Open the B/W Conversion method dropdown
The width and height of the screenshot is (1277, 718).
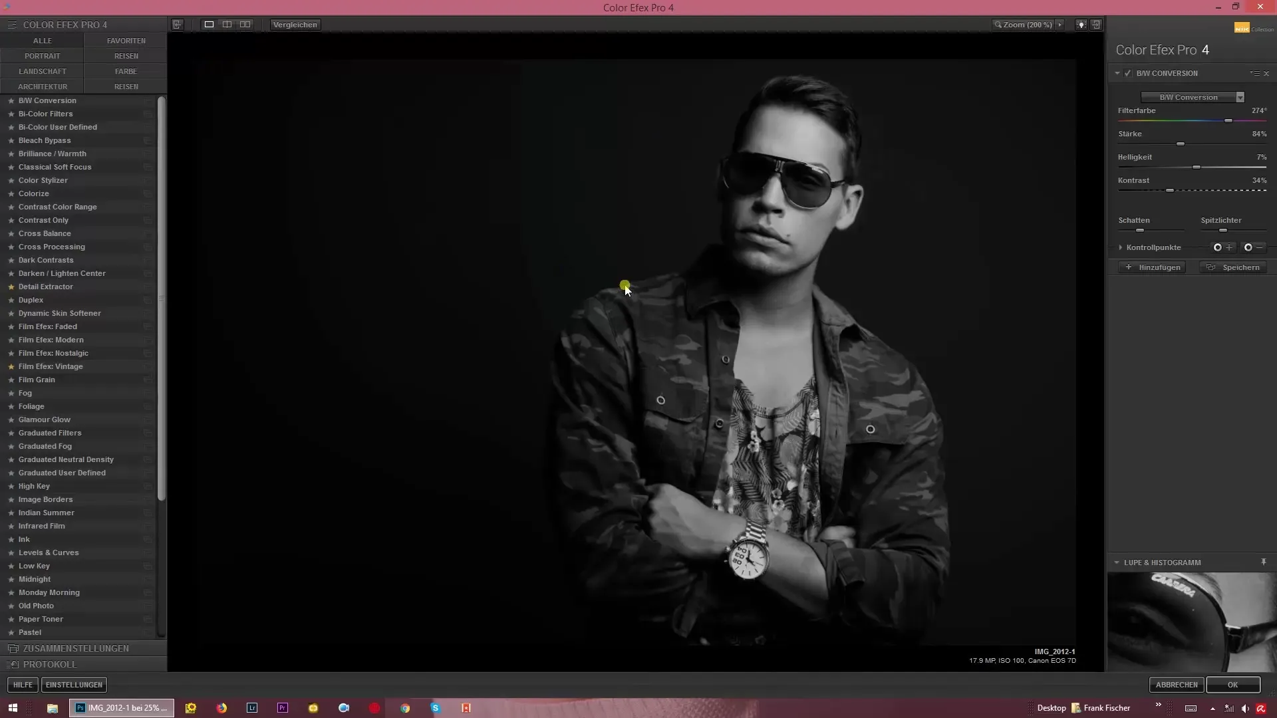tap(1192, 97)
